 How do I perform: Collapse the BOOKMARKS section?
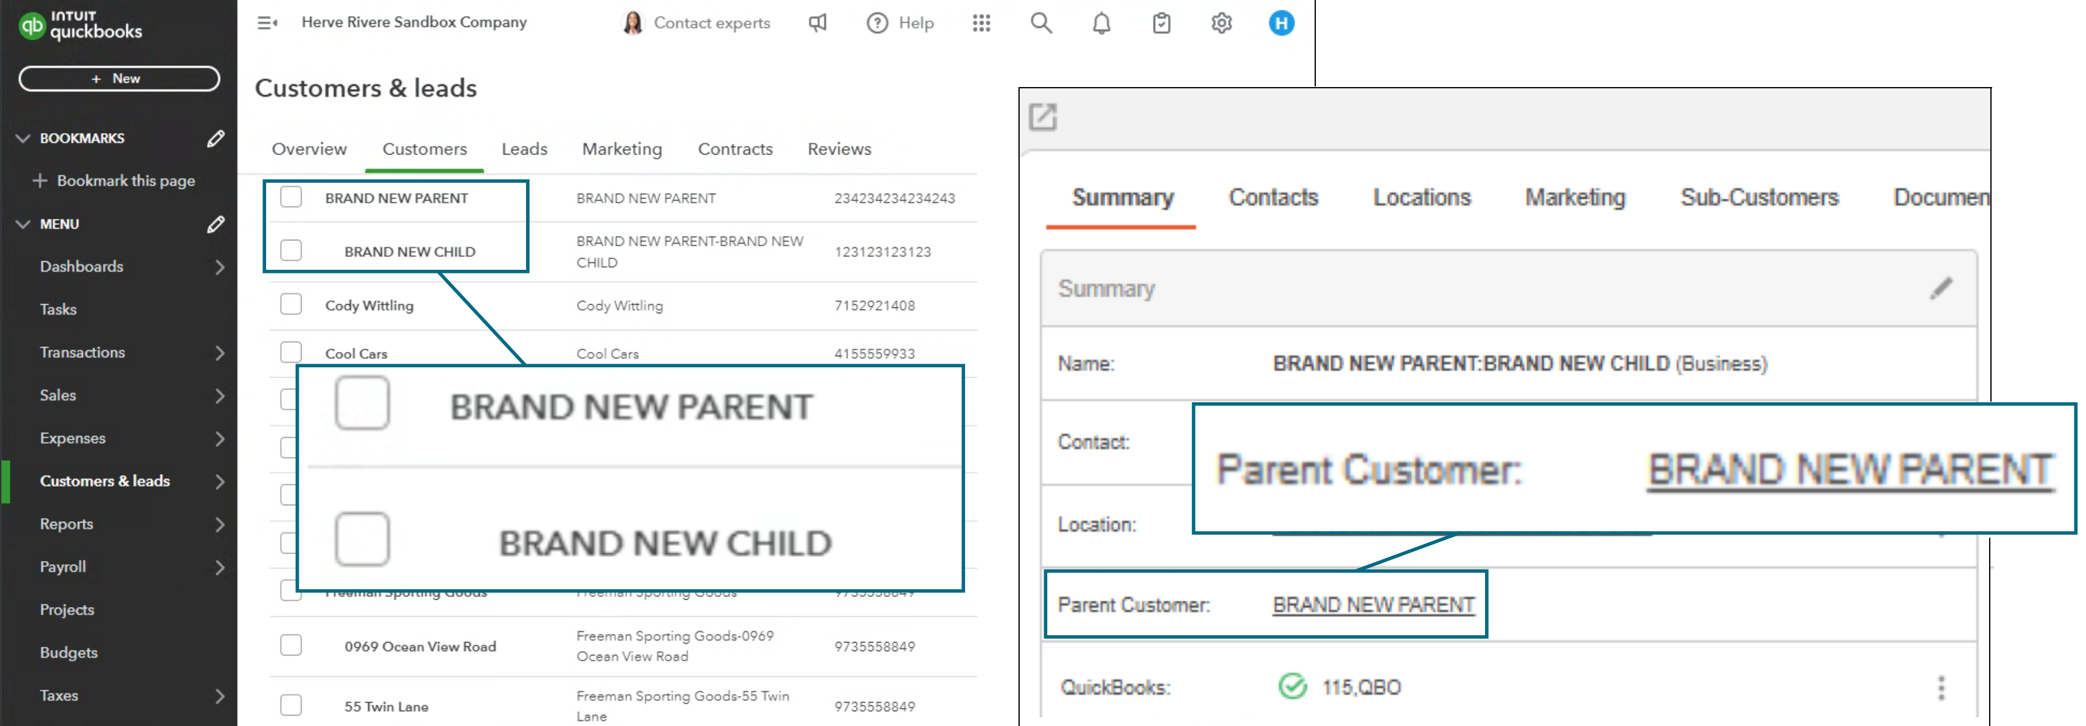23,139
